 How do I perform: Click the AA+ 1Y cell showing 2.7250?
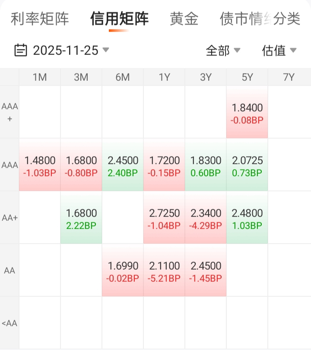click(x=164, y=218)
